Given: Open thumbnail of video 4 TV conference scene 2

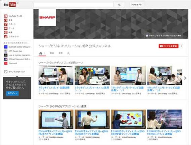Looking at the screenshot, I should [165, 75].
